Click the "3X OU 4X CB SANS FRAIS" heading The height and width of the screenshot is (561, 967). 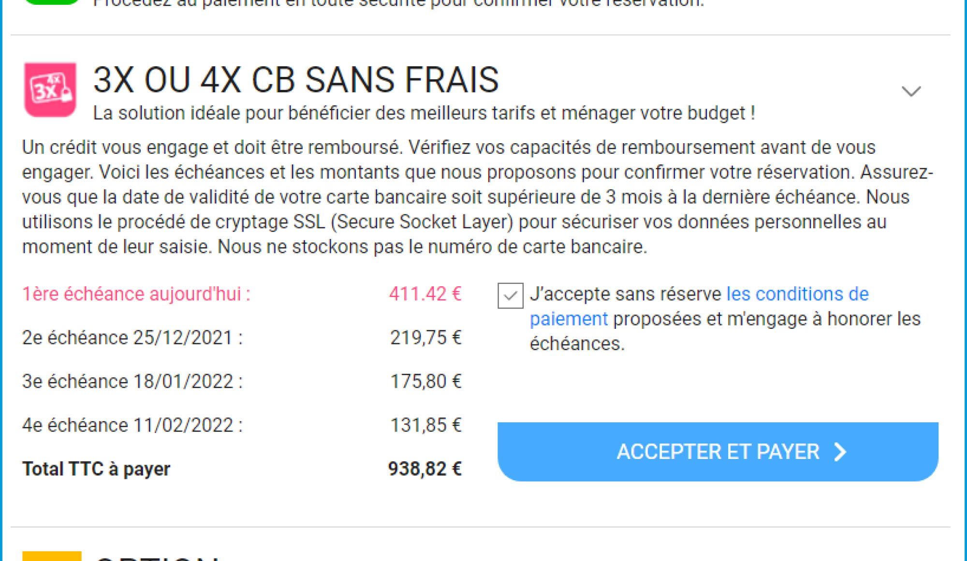pyautogui.click(x=296, y=80)
